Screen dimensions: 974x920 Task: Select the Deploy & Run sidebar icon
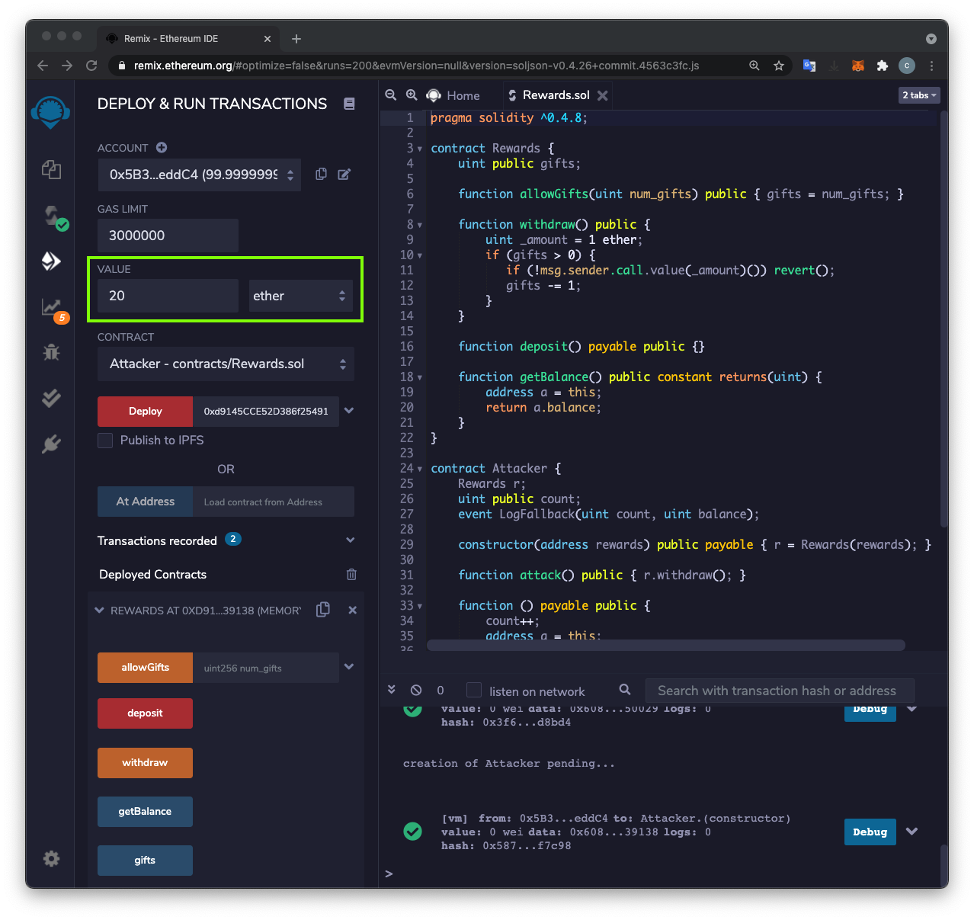click(51, 261)
